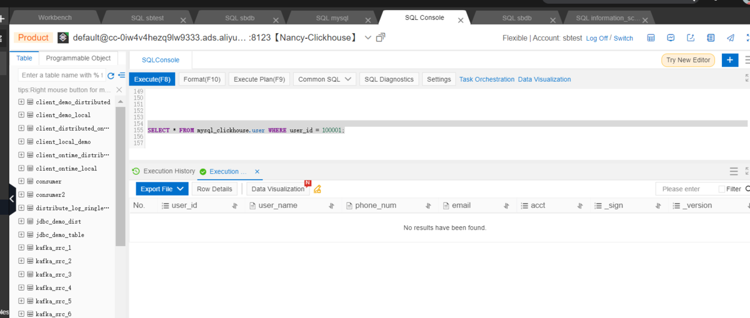Click the refresh table list icon

coord(111,76)
